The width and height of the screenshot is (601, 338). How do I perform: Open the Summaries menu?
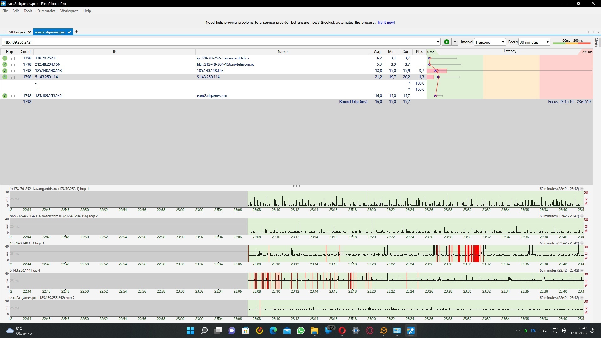point(46,11)
